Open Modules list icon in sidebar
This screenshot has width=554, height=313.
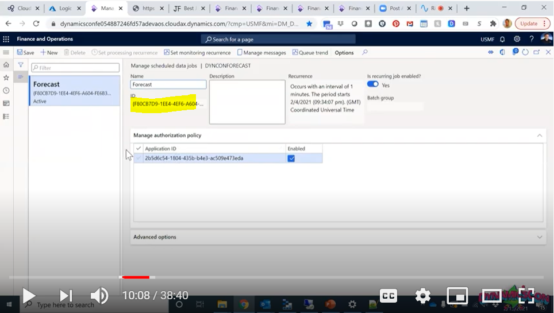click(6, 116)
